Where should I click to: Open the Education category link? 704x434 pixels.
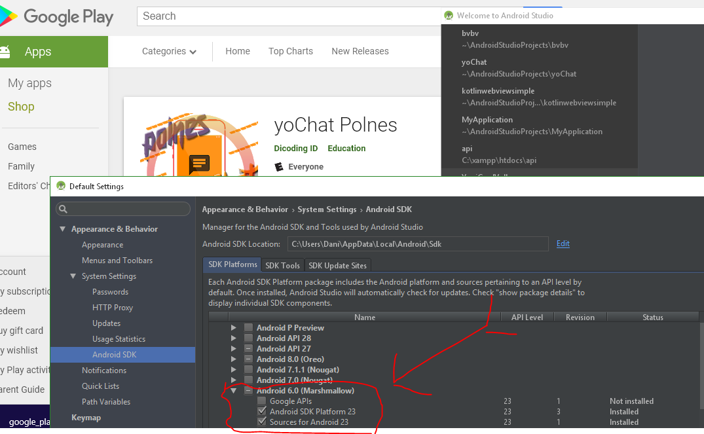pos(346,148)
